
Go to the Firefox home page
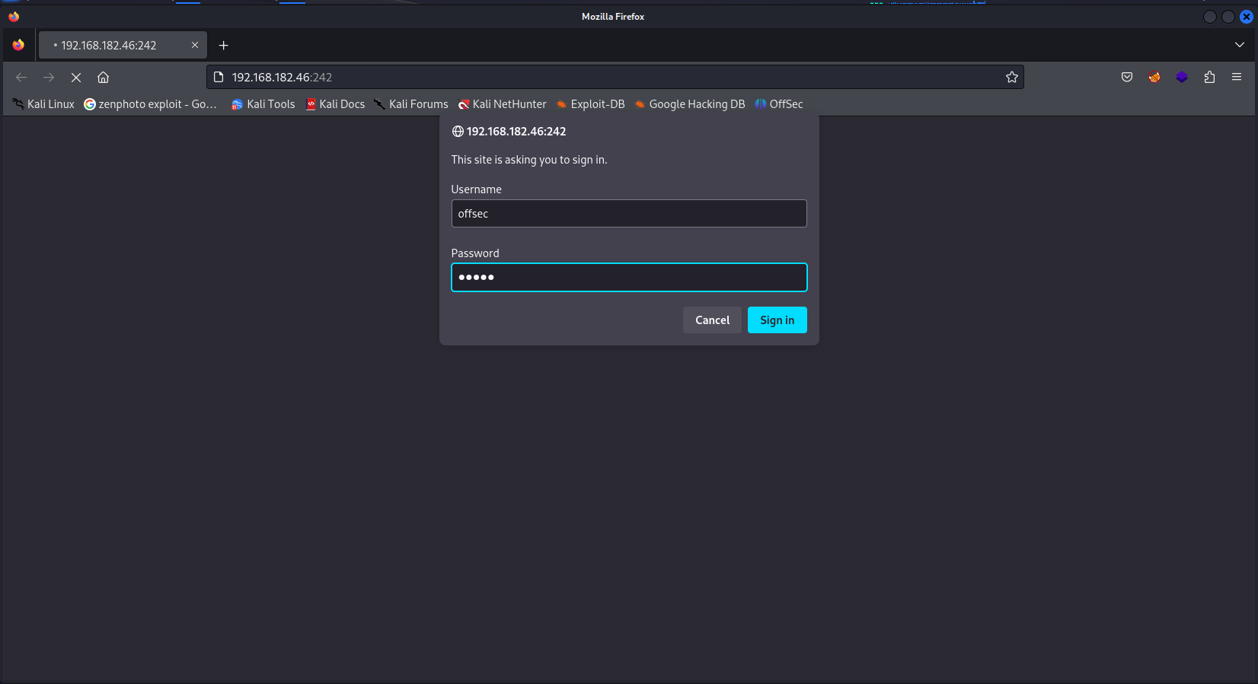pyautogui.click(x=104, y=78)
